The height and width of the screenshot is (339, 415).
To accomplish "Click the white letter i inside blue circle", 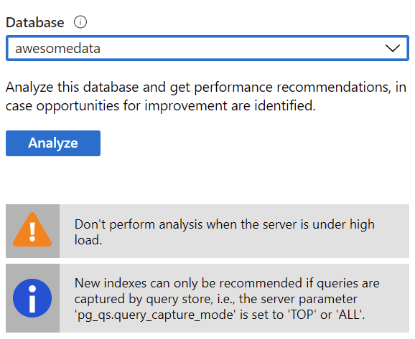I will 32,299.
